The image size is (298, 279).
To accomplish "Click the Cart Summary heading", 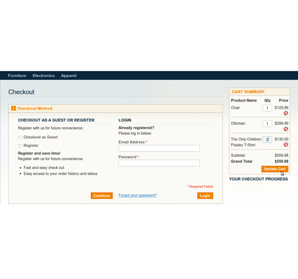I will point(248,92).
